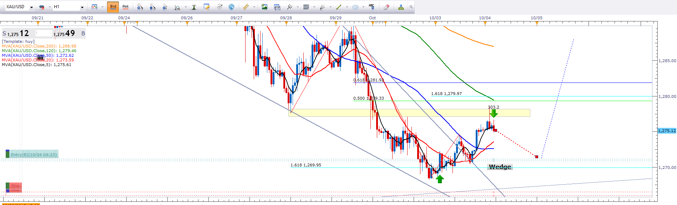Viewport: 677px width, 205px height.
Task: Toggle the vertical autoscale green arrows icon
Action: click(194, 7)
